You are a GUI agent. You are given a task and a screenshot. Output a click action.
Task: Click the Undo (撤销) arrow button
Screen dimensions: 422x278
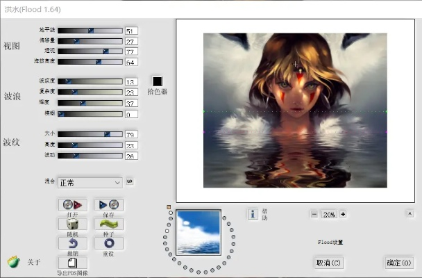(x=72, y=243)
